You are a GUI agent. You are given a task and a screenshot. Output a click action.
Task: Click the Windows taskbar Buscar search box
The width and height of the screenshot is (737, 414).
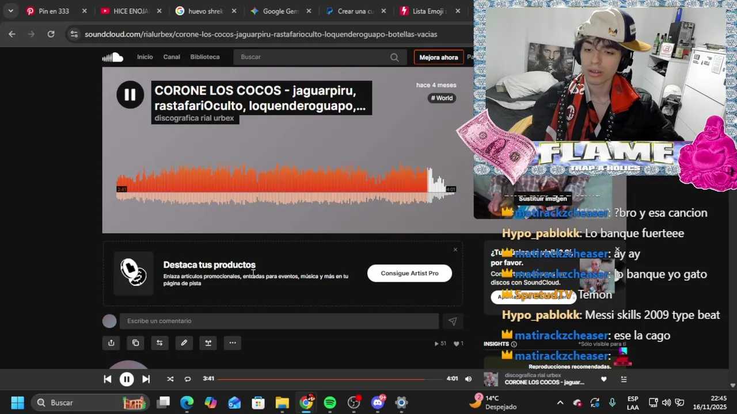click(91, 402)
